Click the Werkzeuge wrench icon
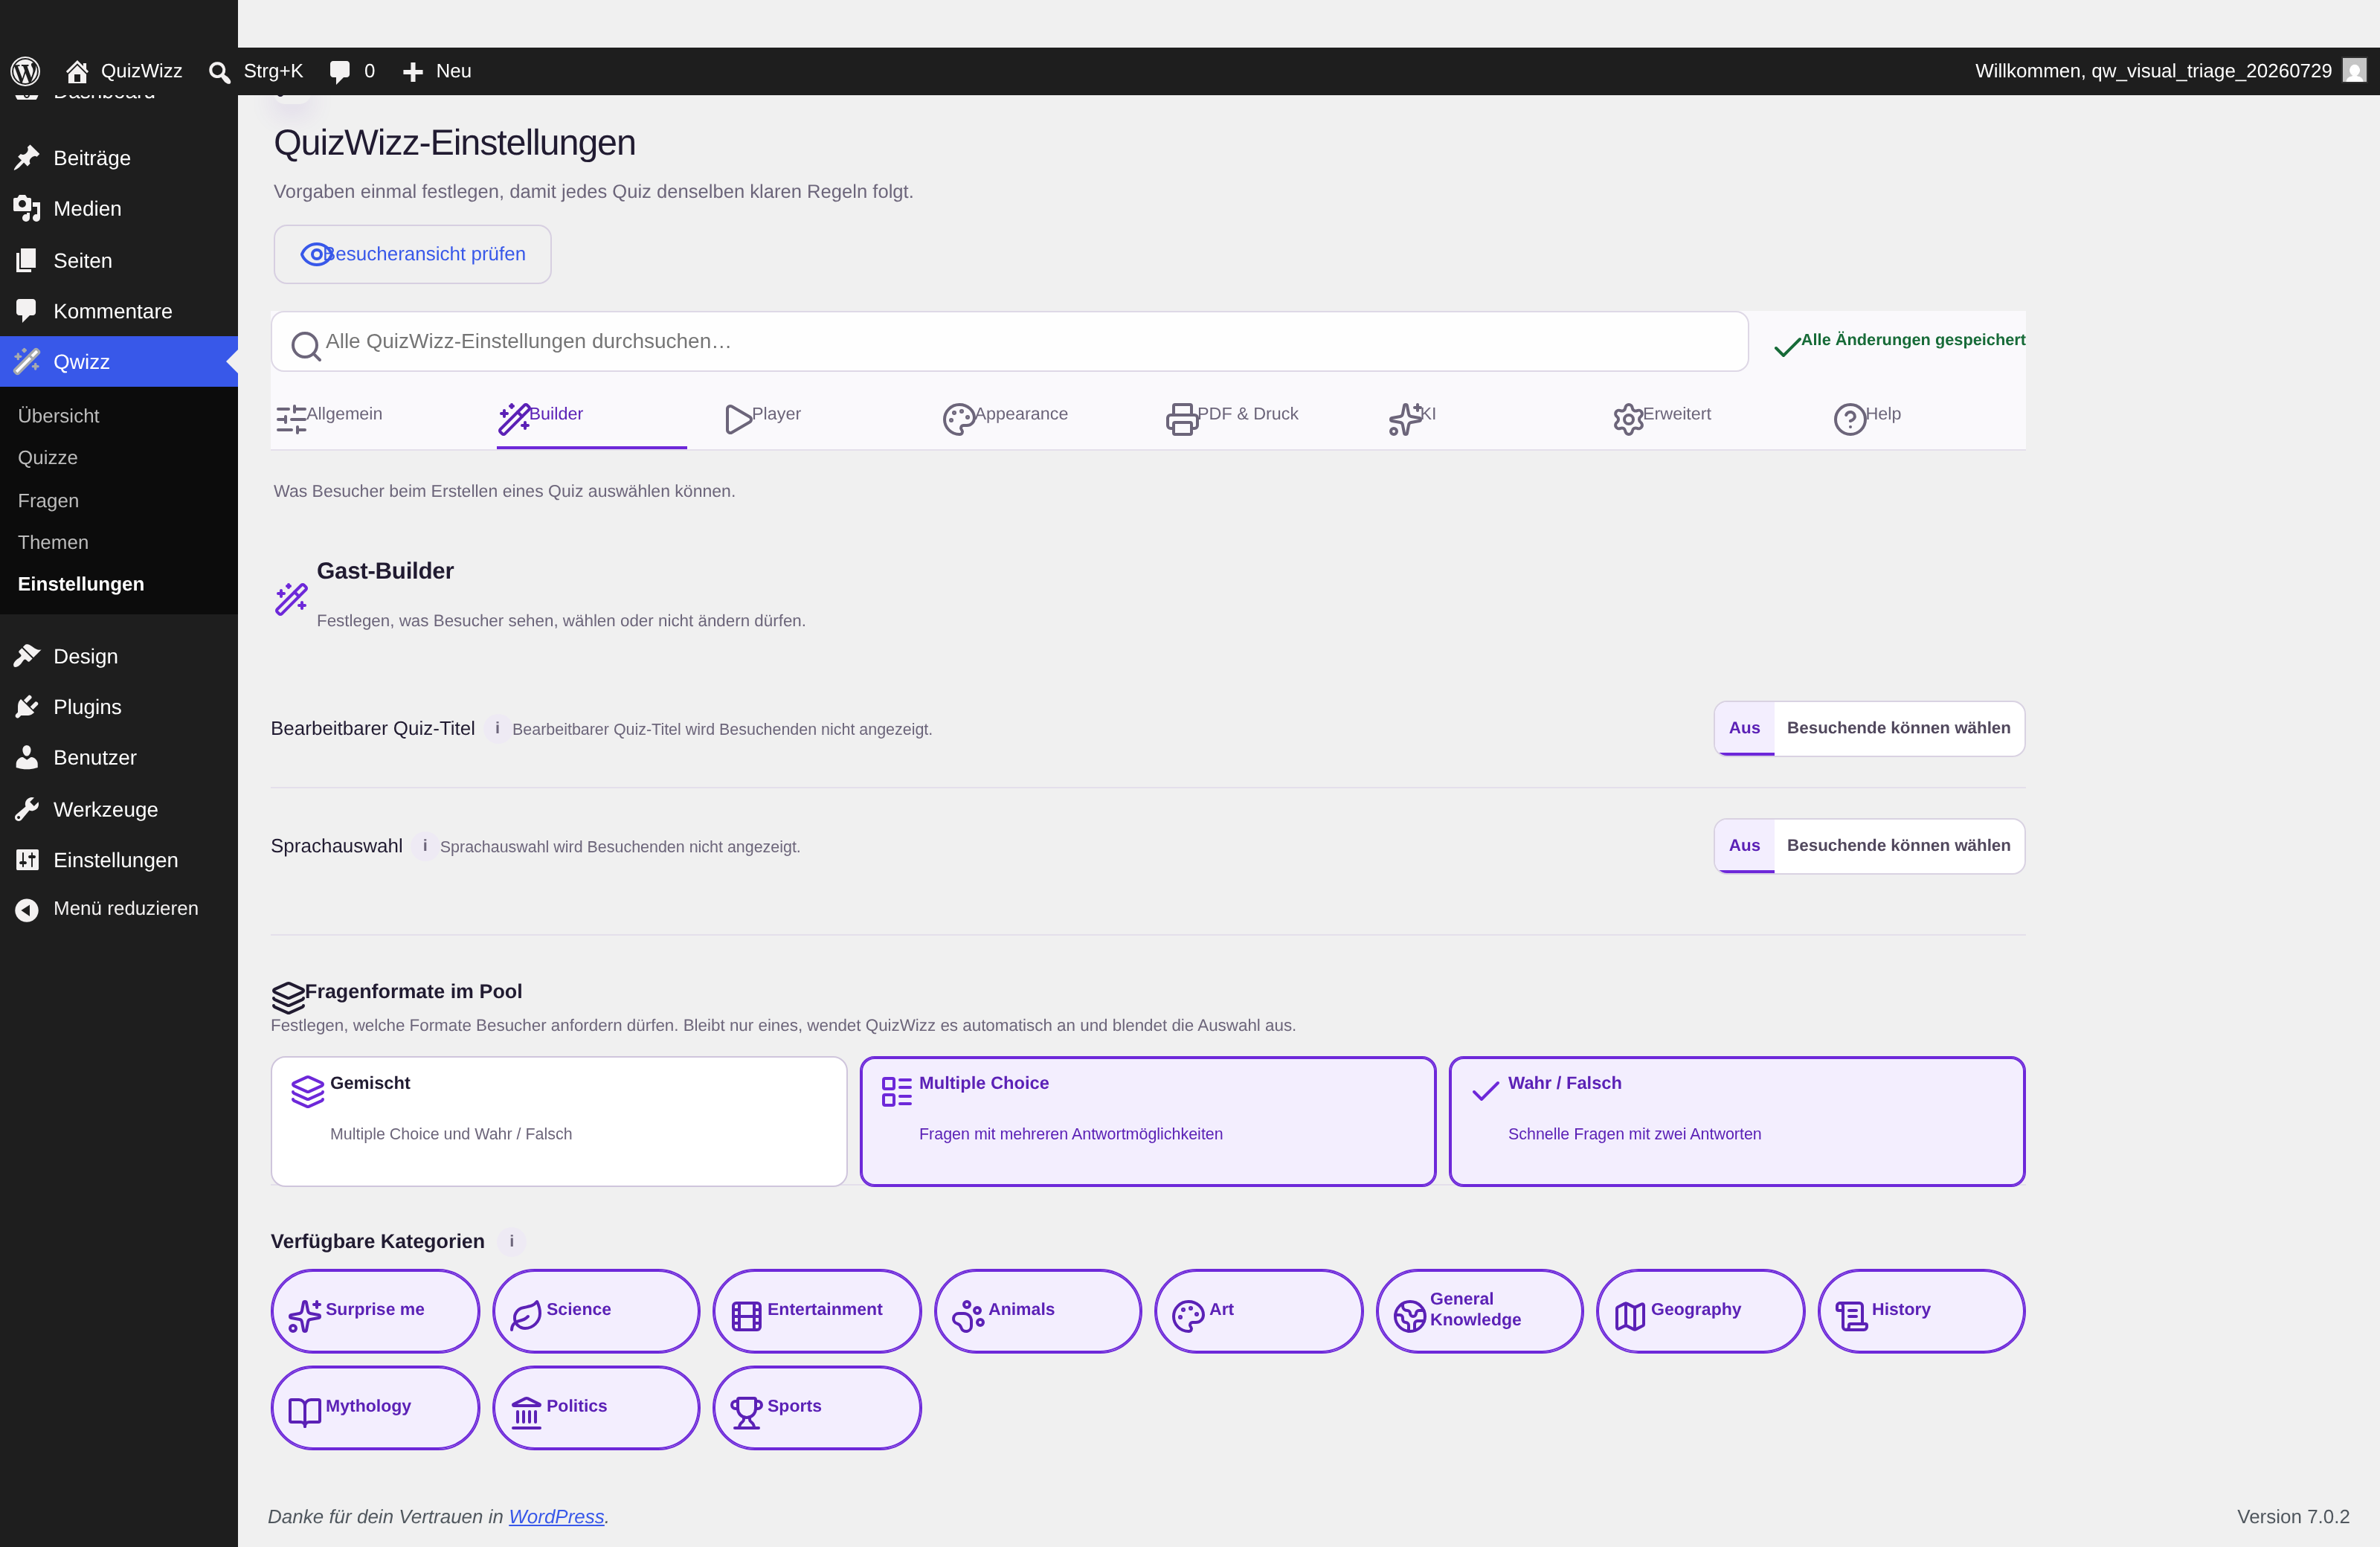This screenshot has height=1547, width=2380. 27,809
